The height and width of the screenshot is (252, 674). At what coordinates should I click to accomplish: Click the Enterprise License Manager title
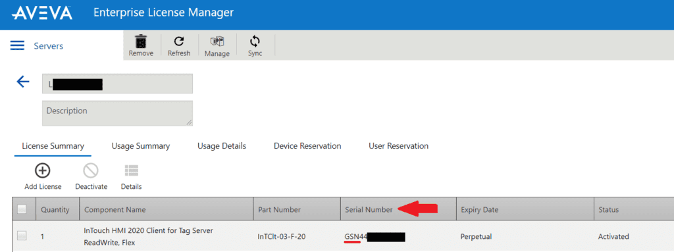pyautogui.click(x=163, y=13)
